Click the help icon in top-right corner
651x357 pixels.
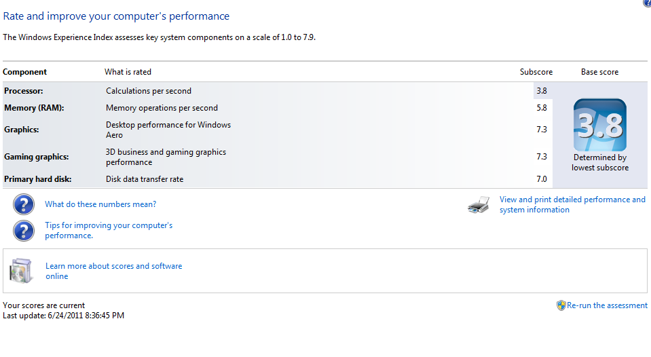[x=646, y=3]
